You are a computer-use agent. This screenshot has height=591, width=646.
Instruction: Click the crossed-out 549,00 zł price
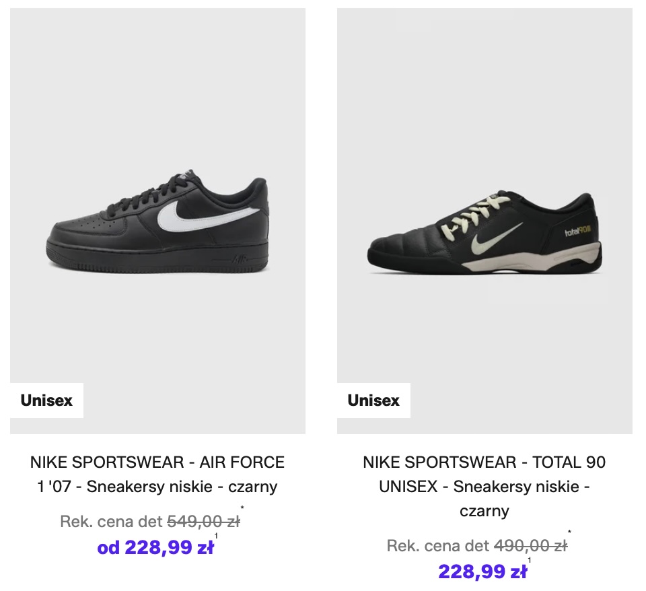[203, 521]
